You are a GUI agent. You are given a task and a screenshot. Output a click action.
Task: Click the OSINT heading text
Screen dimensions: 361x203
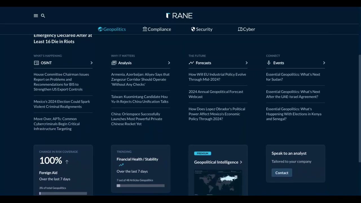coord(46,63)
